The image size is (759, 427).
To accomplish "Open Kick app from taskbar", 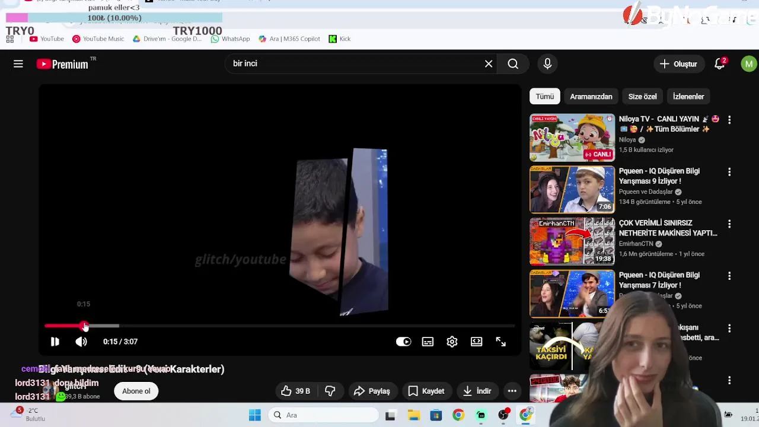I will coord(481,415).
